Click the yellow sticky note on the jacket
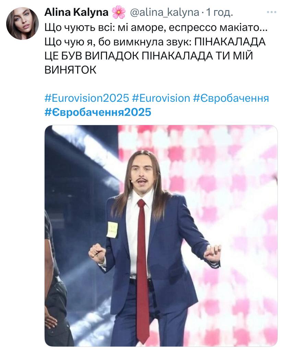Image resolution: width=284 pixels, height=350 pixels. click(x=113, y=230)
